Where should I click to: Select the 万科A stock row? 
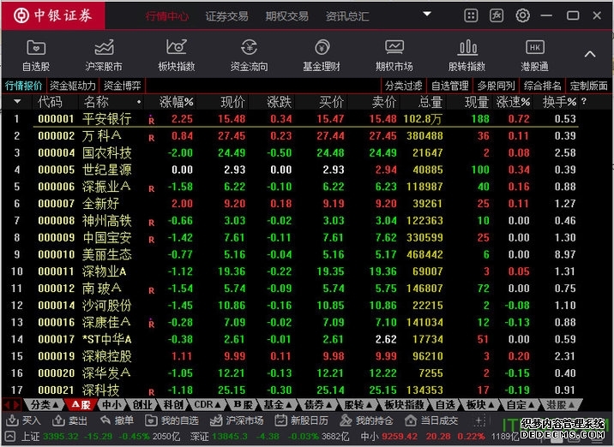[290, 135]
